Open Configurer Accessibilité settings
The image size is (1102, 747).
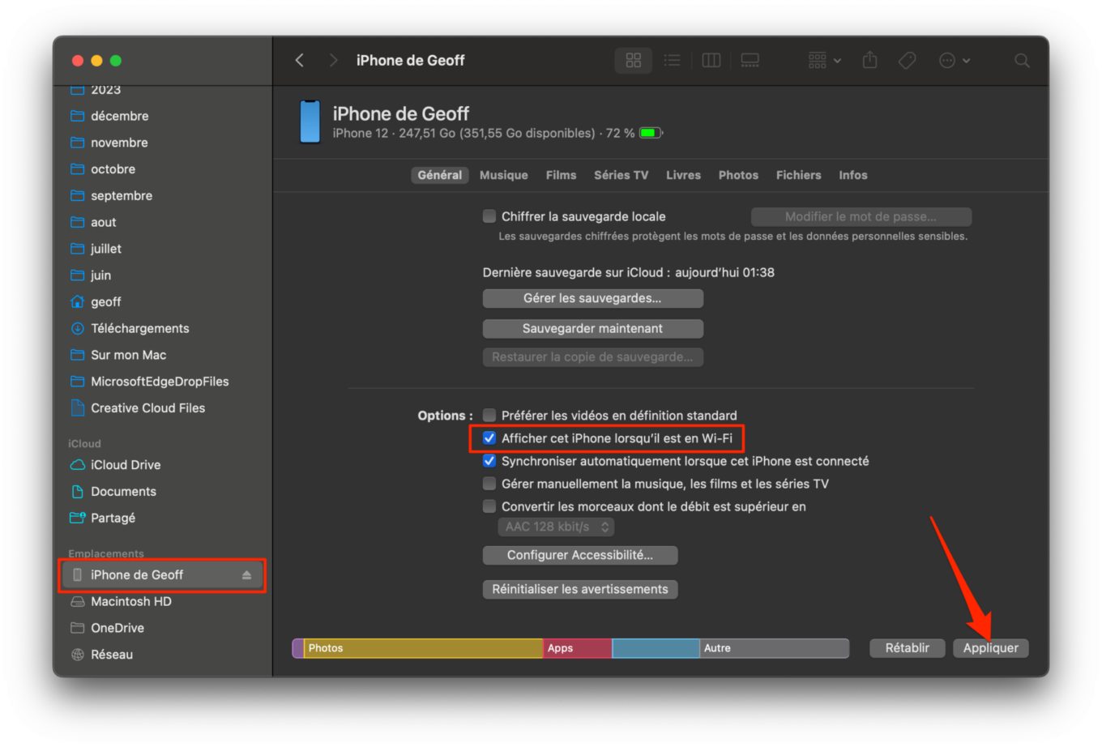pyautogui.click(x=580, y=555)
